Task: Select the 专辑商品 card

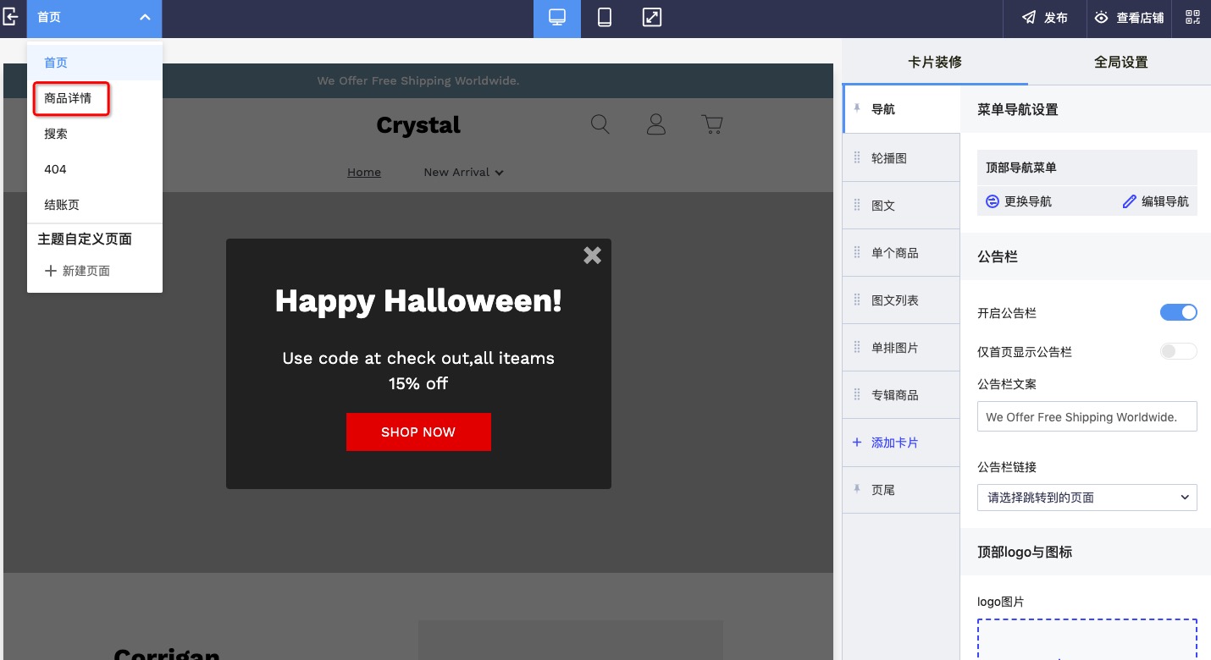Action: (902, 395)
